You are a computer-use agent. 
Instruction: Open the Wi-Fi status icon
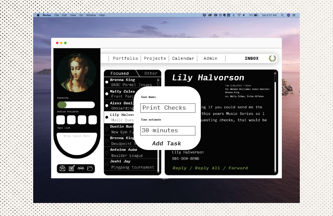click(239, 15)
